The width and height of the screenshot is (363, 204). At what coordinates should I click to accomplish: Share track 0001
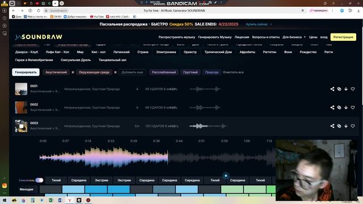(332, 89)
